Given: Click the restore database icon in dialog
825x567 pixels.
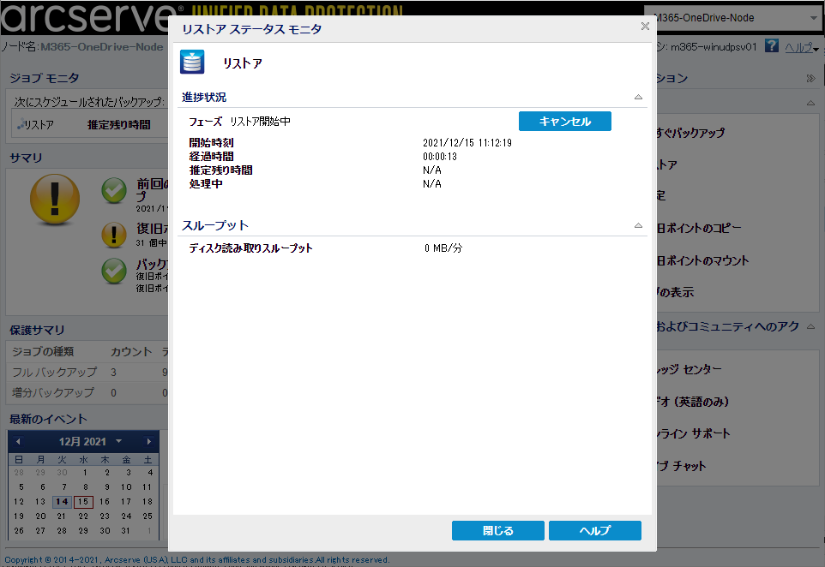Looking at the screenshot, I should point(192,62).
